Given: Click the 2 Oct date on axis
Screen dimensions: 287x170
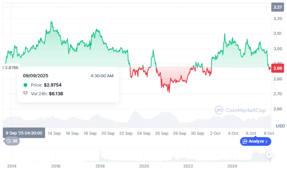Looking at the screenshot, I should pos(215,133).
